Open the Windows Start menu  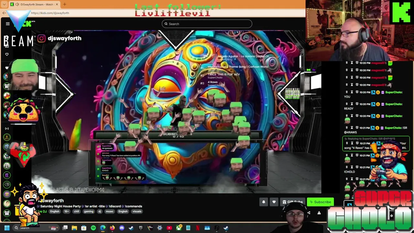7,228
